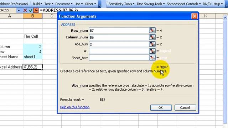Viewport: 228px width, 128px height.
Task: Click the range selector icon for A1
Action: click(x=152, y=51)
